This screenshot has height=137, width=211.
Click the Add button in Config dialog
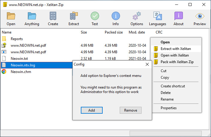(x=92, y=110)
